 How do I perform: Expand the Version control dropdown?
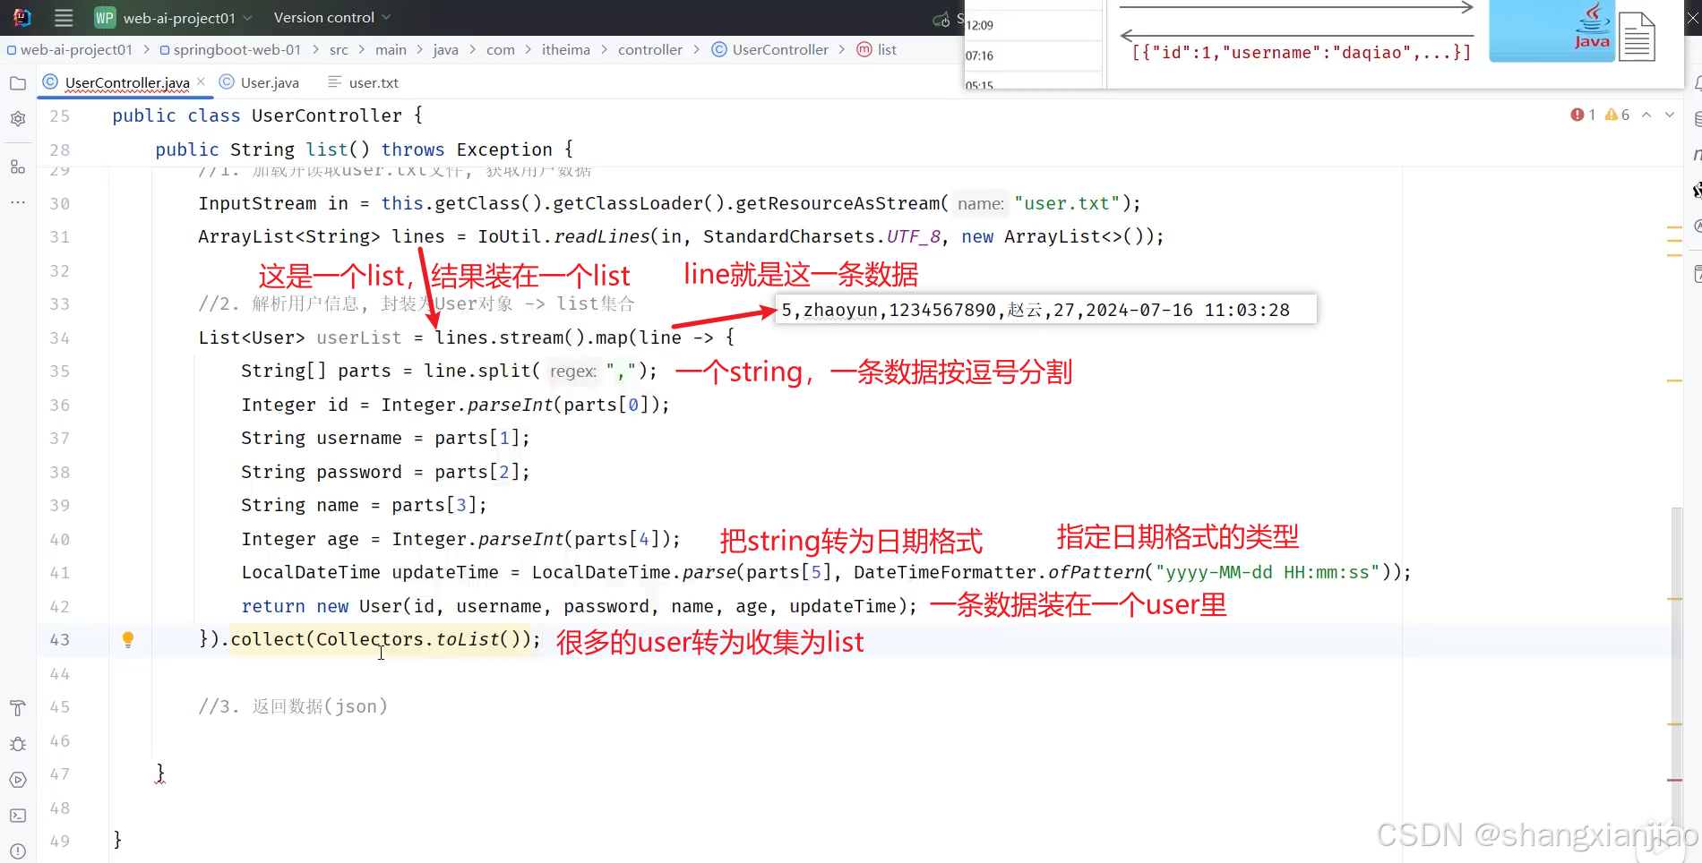pos(332,18)
